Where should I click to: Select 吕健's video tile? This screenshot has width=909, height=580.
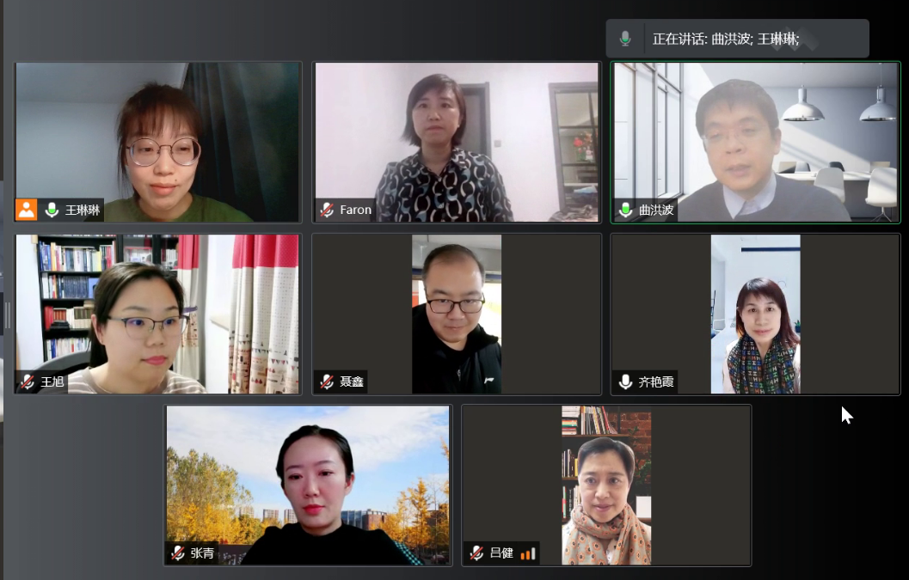point(606,485)
